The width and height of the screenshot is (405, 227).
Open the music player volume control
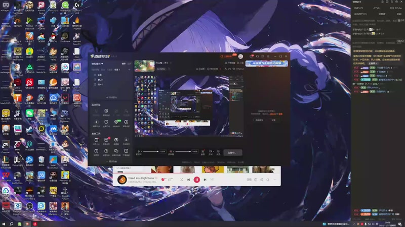[268, 180]
